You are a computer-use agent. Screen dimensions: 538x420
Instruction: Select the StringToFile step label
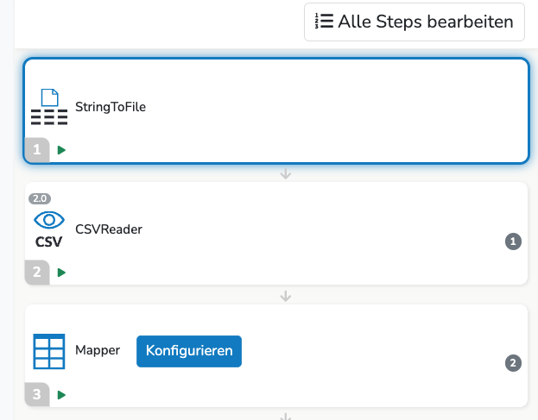111,107
